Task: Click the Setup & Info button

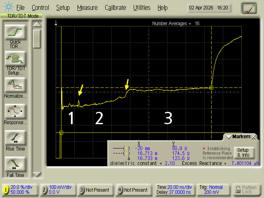Action: (243, 152)
